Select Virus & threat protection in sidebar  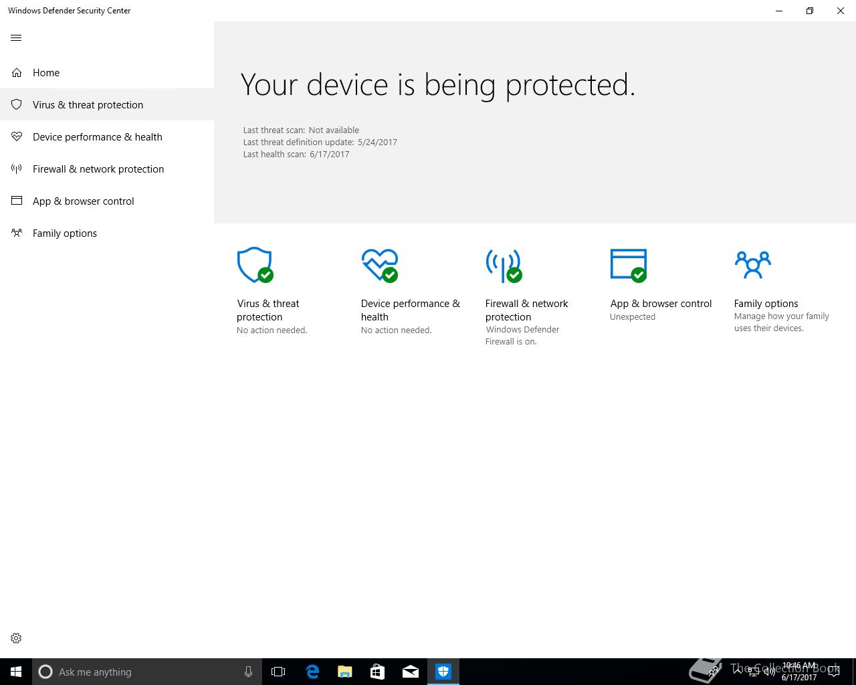pyautogui.click(x=107, y=104)
